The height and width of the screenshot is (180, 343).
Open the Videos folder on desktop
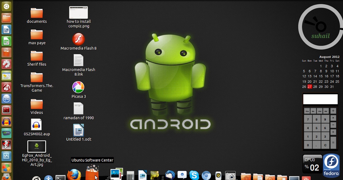coord(37,107)
